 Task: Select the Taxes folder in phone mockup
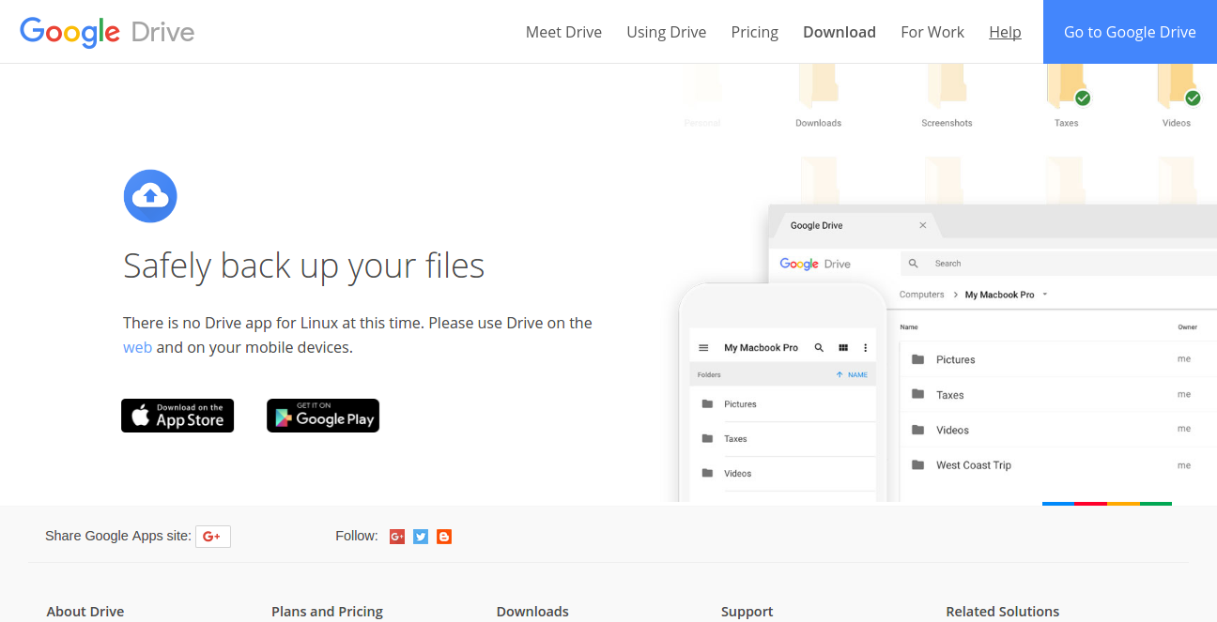(x=783, y=439)
